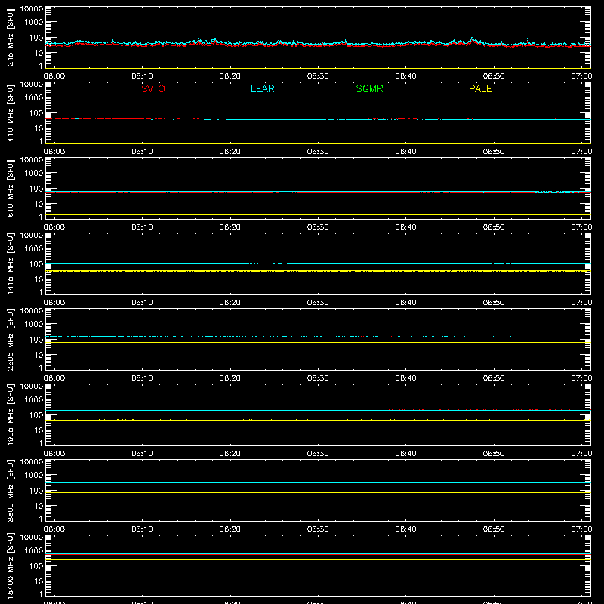Screen dimensions: 604x604
Task: Select the 15400 MHz [SFU] axis title
Action: click(x=10, y=566)
